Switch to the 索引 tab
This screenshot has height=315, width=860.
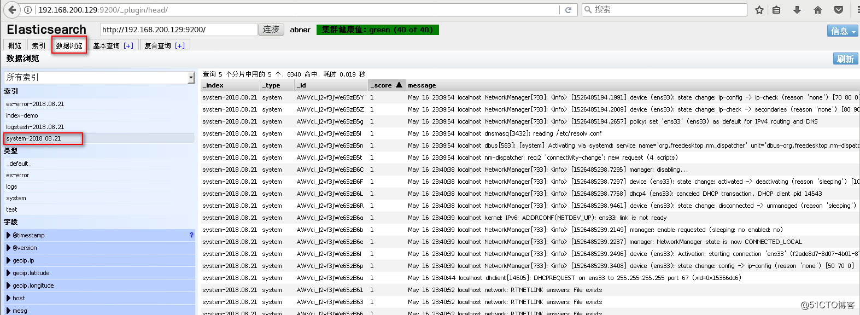pos(39,45)
